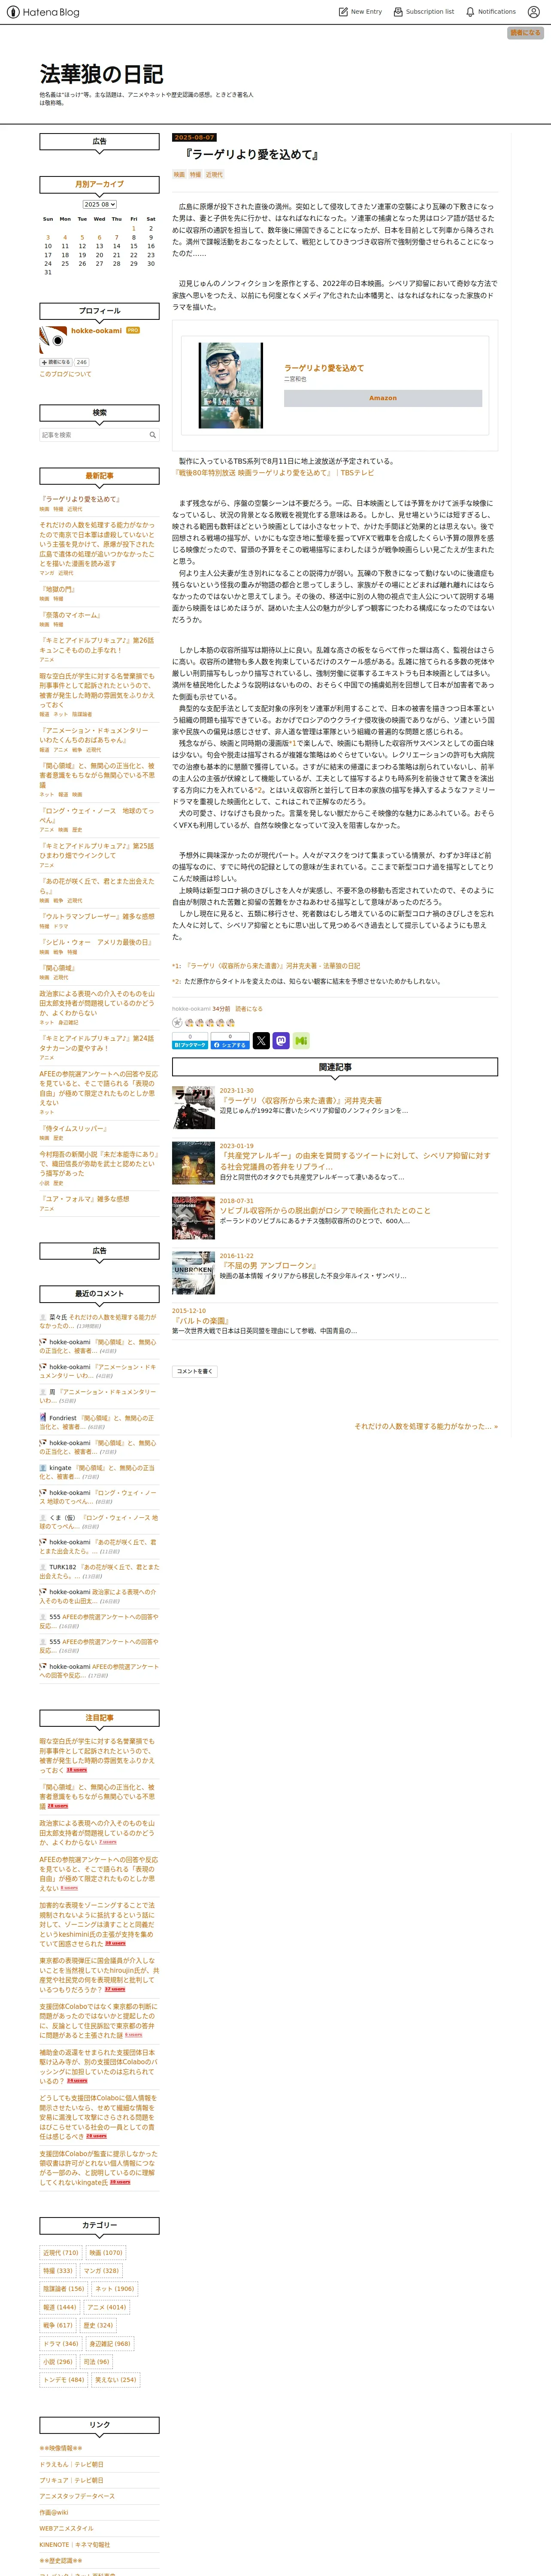551x2576 pixels.
Task: Open the 『ラーゲリより愛を込めて』 article title
Action: pos(252,155)
